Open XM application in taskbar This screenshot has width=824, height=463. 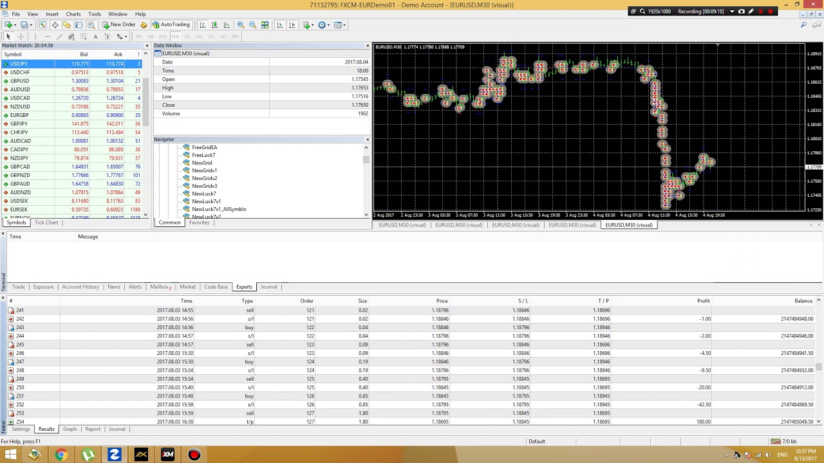(167, 455)
